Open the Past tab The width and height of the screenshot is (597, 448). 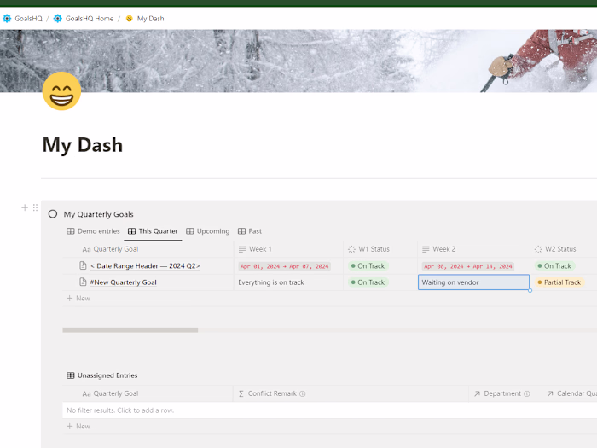249,231
